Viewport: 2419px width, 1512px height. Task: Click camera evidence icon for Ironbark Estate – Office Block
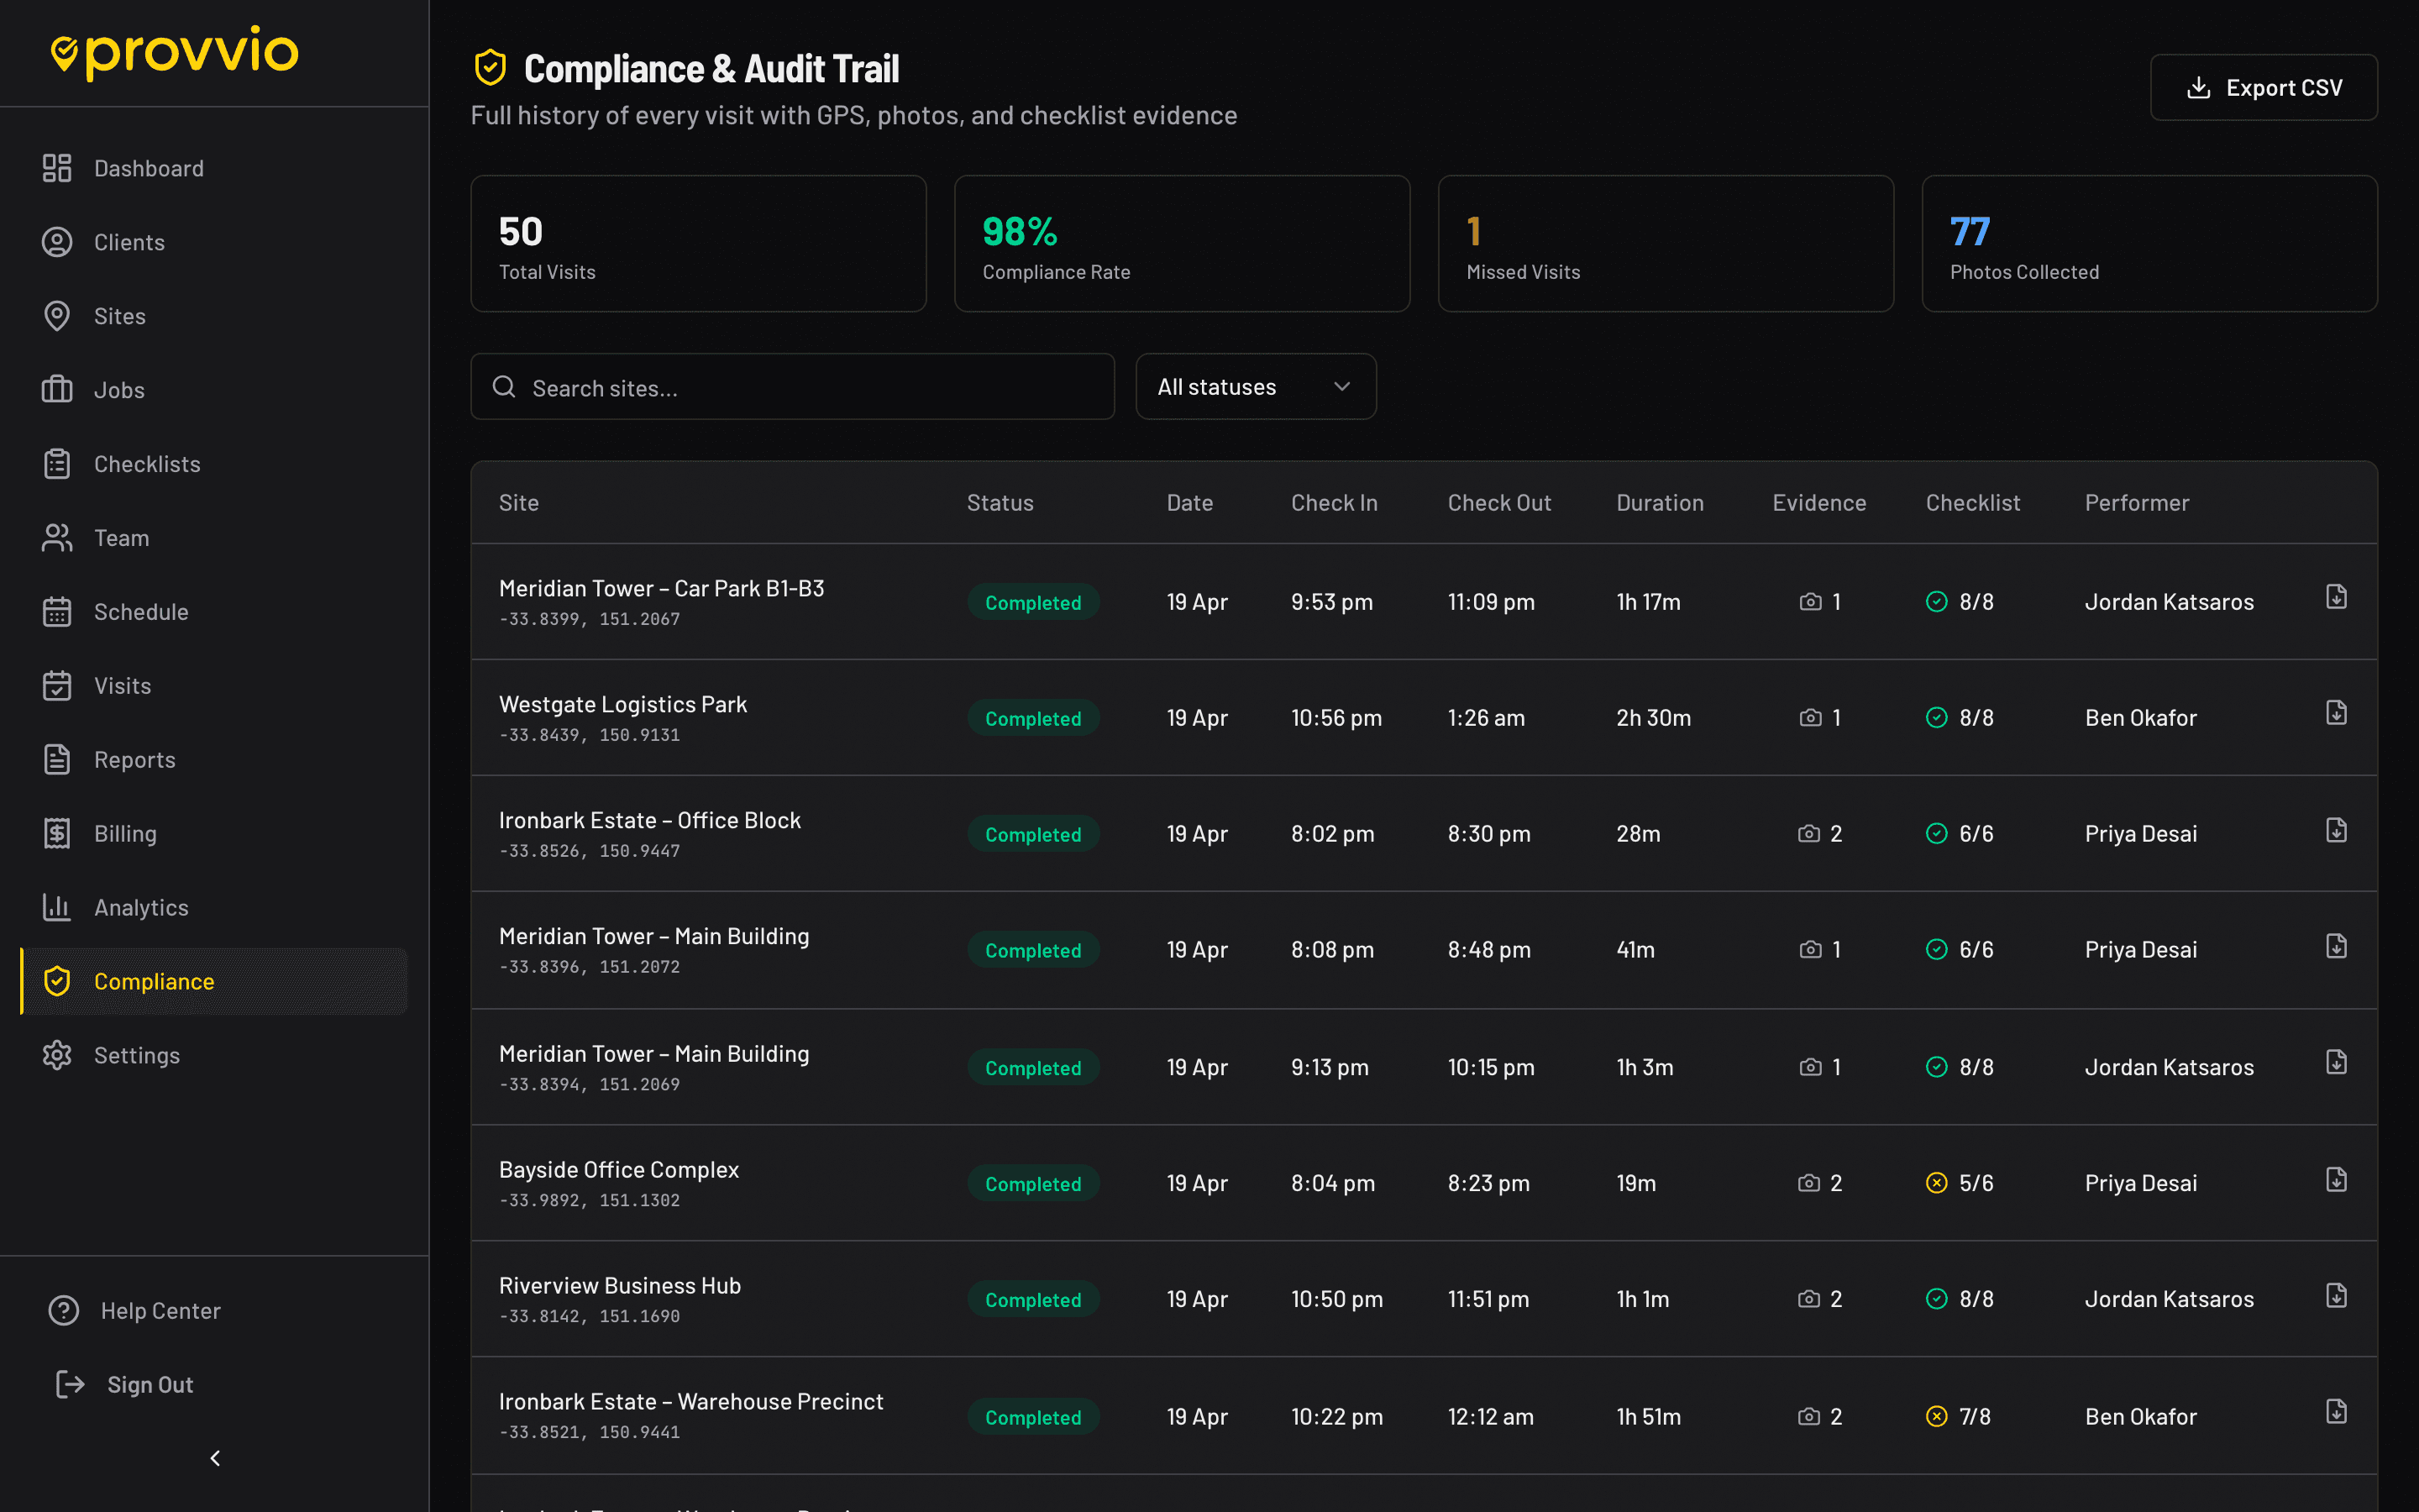(1808, 834)
